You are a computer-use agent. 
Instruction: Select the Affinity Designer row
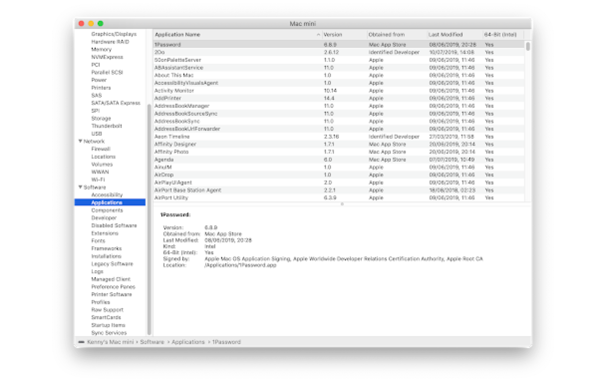coord(338,144)
